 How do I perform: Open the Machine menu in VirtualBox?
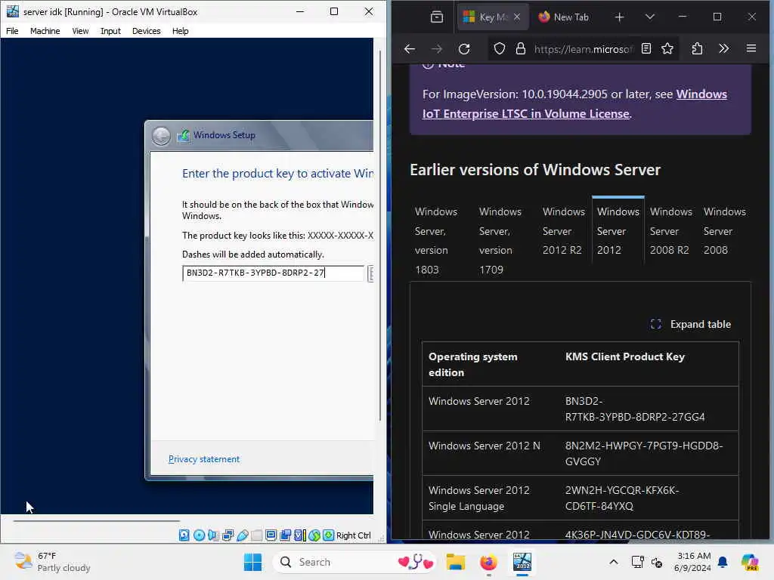tap(45, 30)
